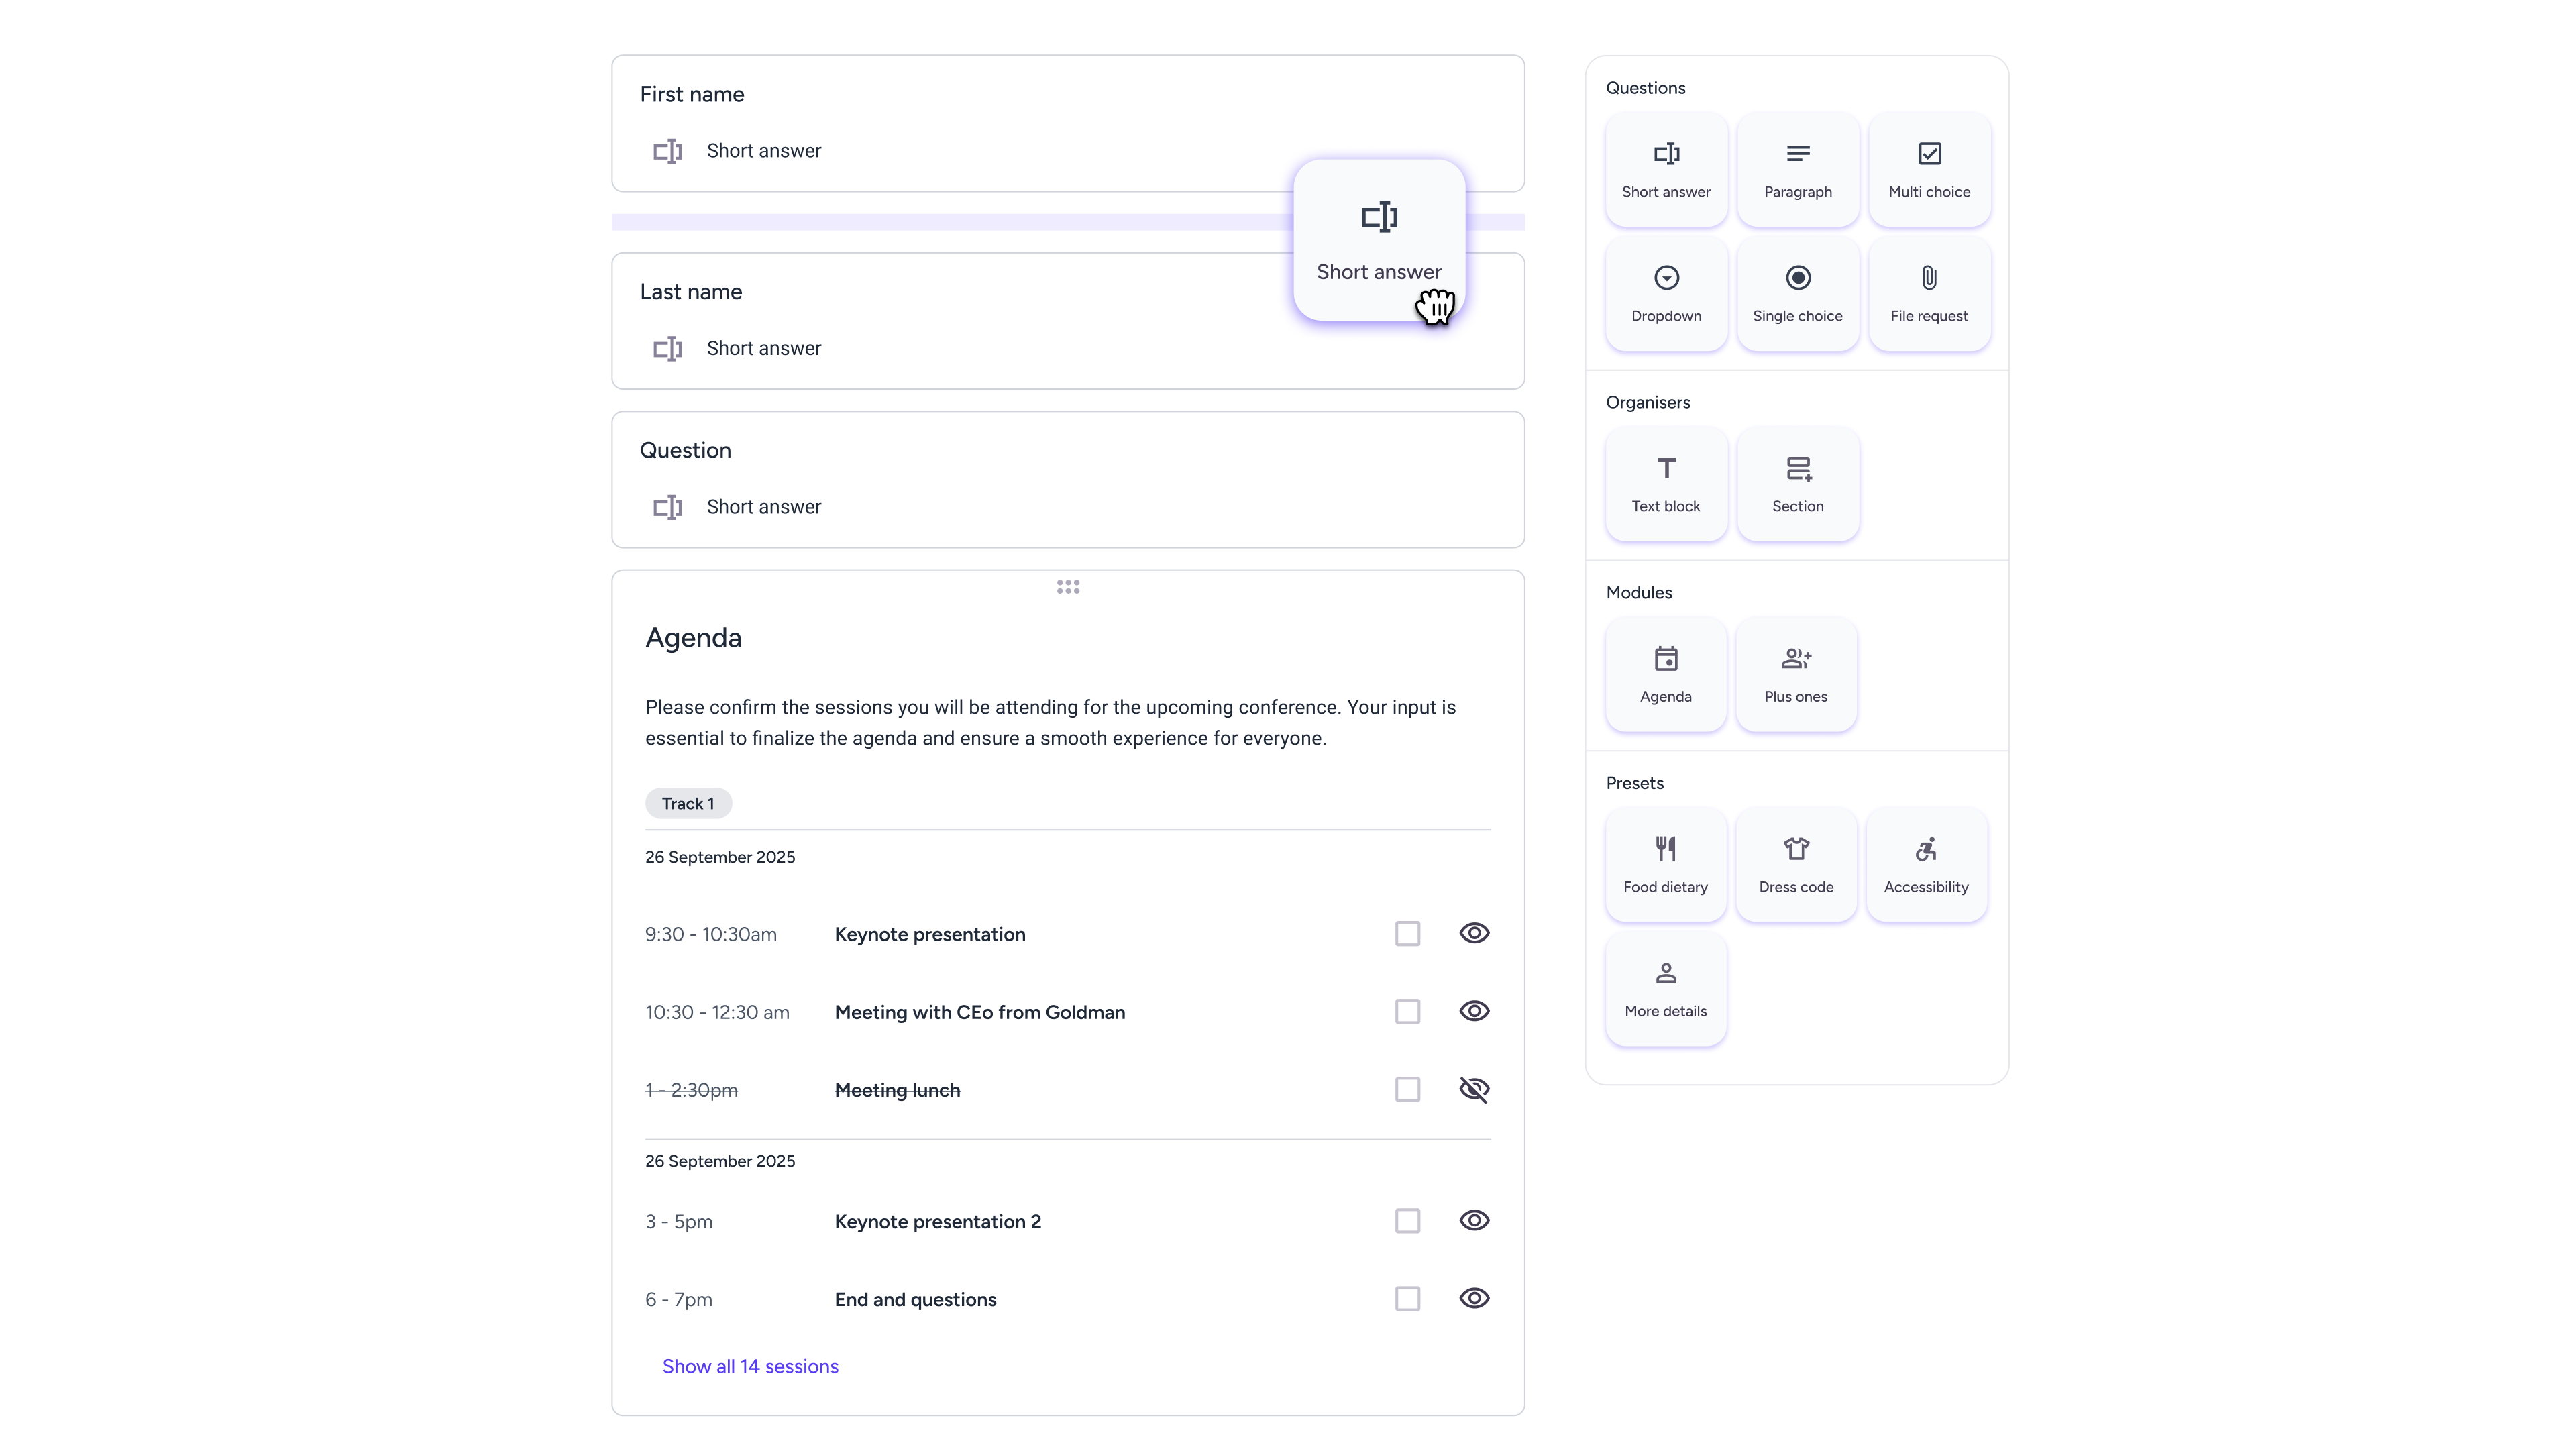2576x1449 pixels.
Task: Click Meeting with CEo from Goldman title
Action: coord(979,1012)
